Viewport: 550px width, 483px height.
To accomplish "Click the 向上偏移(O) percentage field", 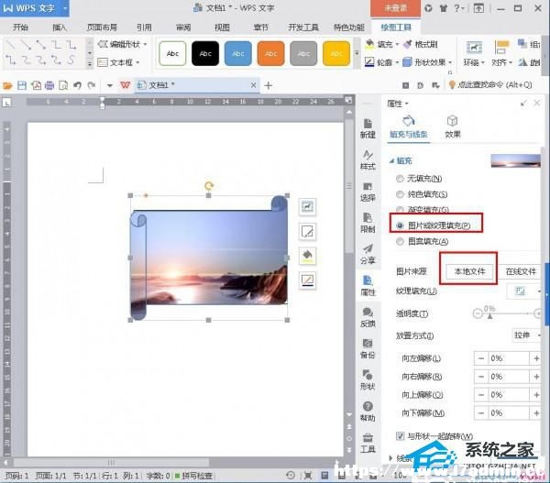I will [508, 395].
